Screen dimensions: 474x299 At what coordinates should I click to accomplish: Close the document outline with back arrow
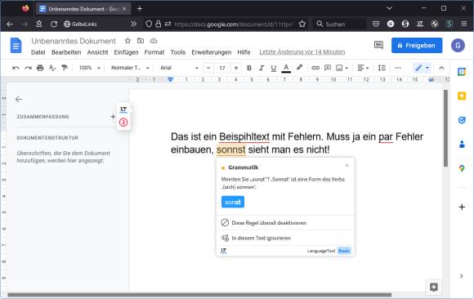coord(19,100)
